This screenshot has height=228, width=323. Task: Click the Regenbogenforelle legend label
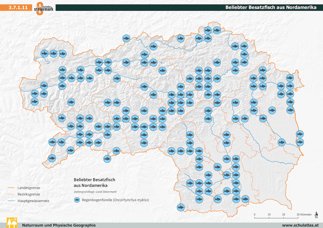click(115, 200)
